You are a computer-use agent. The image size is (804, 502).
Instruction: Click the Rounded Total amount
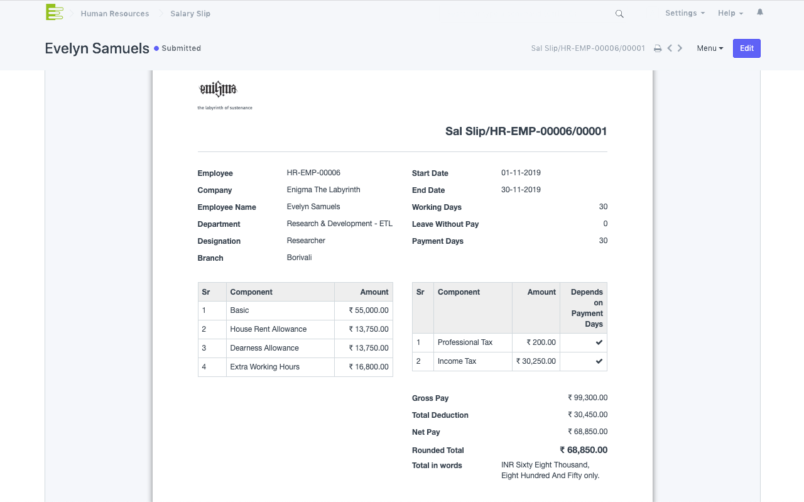[x=584, y=450]
